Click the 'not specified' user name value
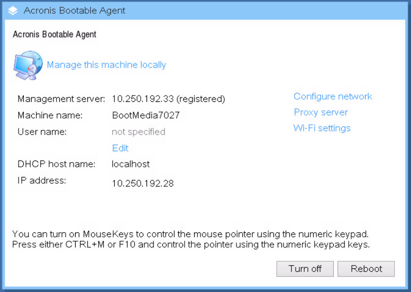 (x=138, y=131)
